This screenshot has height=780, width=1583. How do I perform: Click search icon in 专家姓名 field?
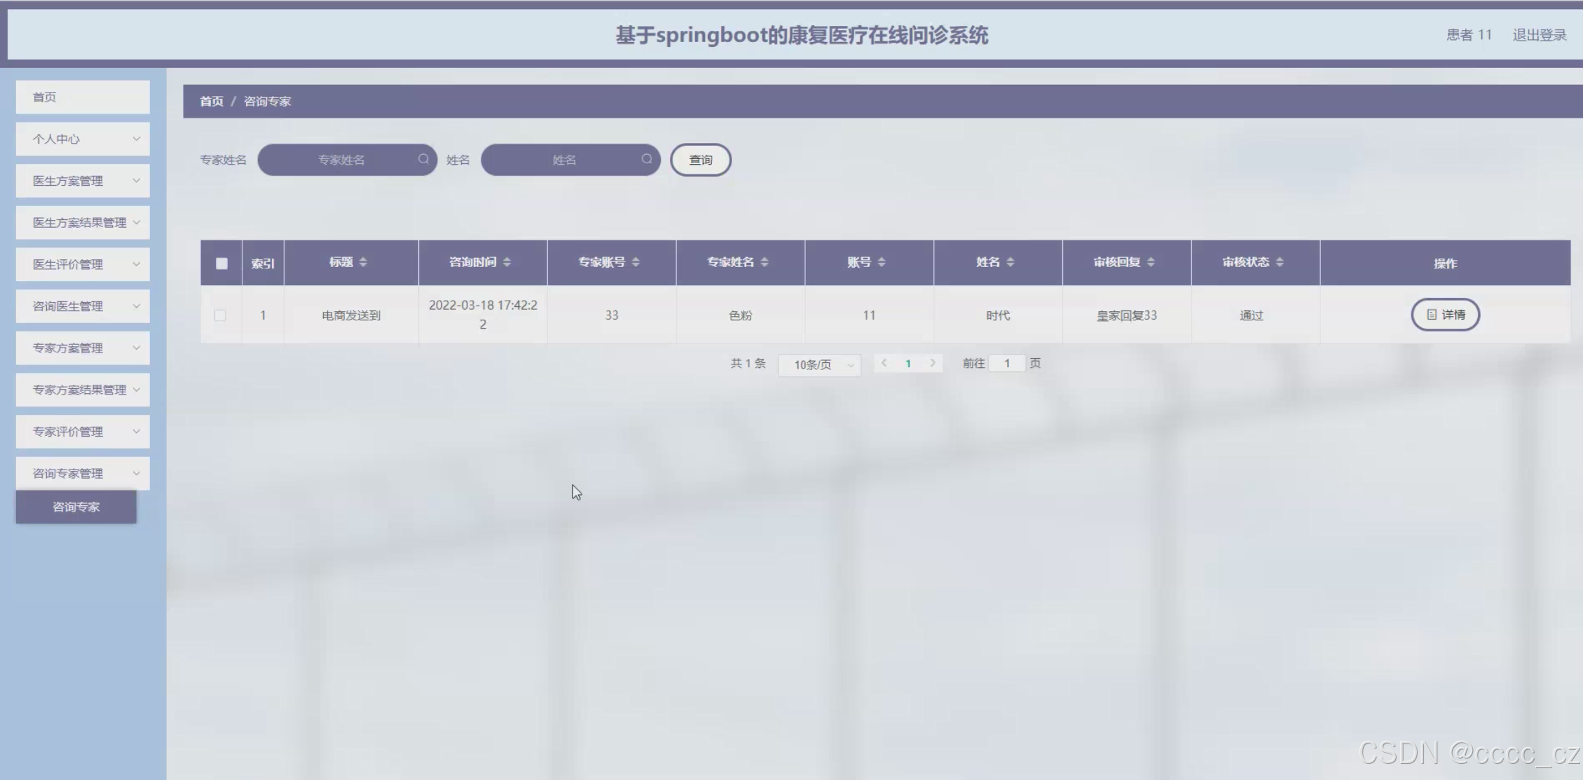click(x=423, y=159)
